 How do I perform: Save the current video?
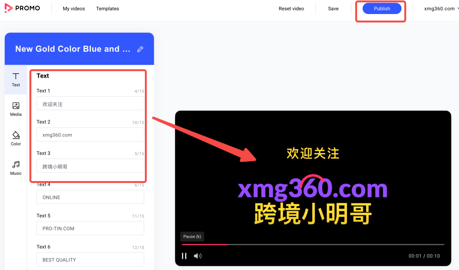(333, 8)
